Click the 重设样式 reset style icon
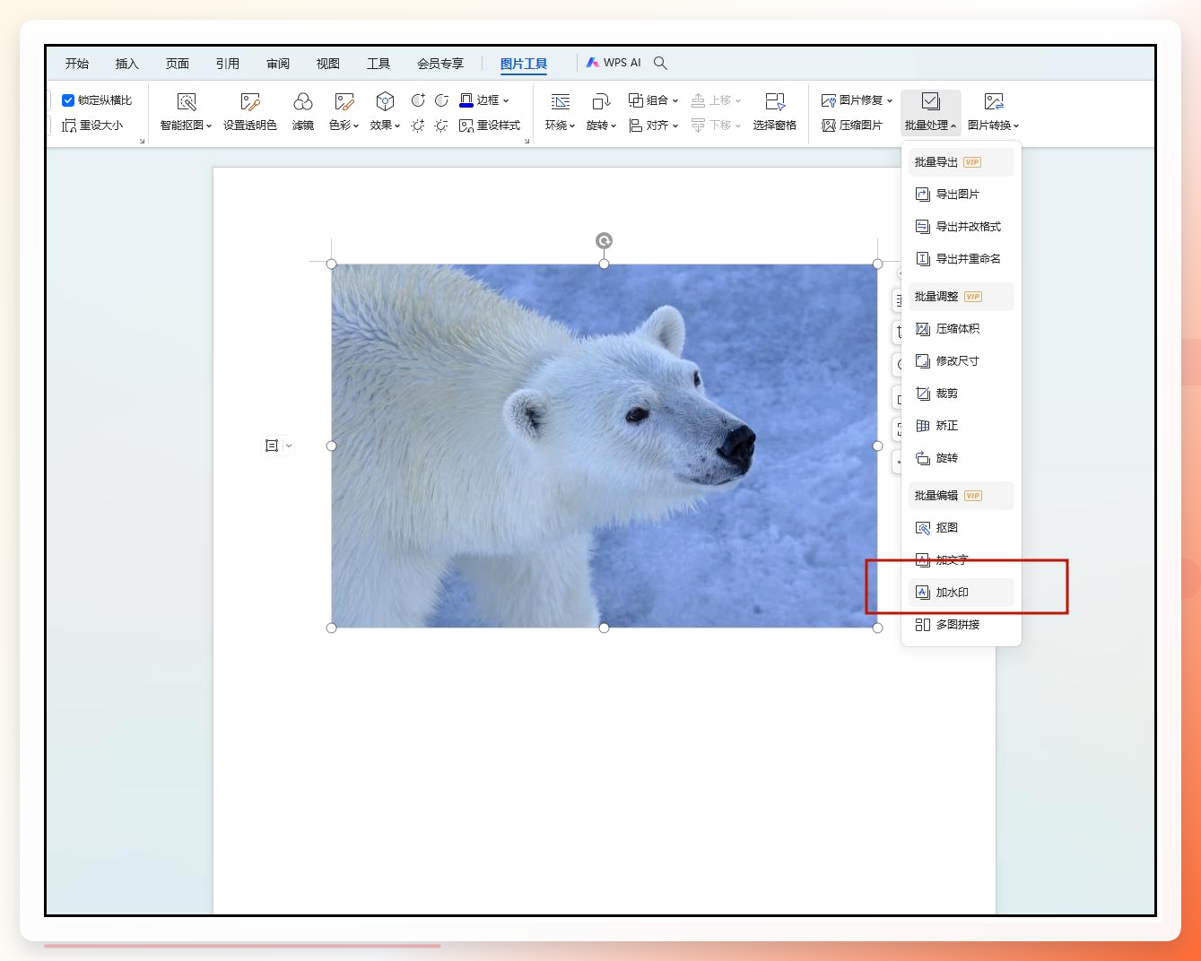Viewport: 1201px width, 961px height. (x=466, y=126)
